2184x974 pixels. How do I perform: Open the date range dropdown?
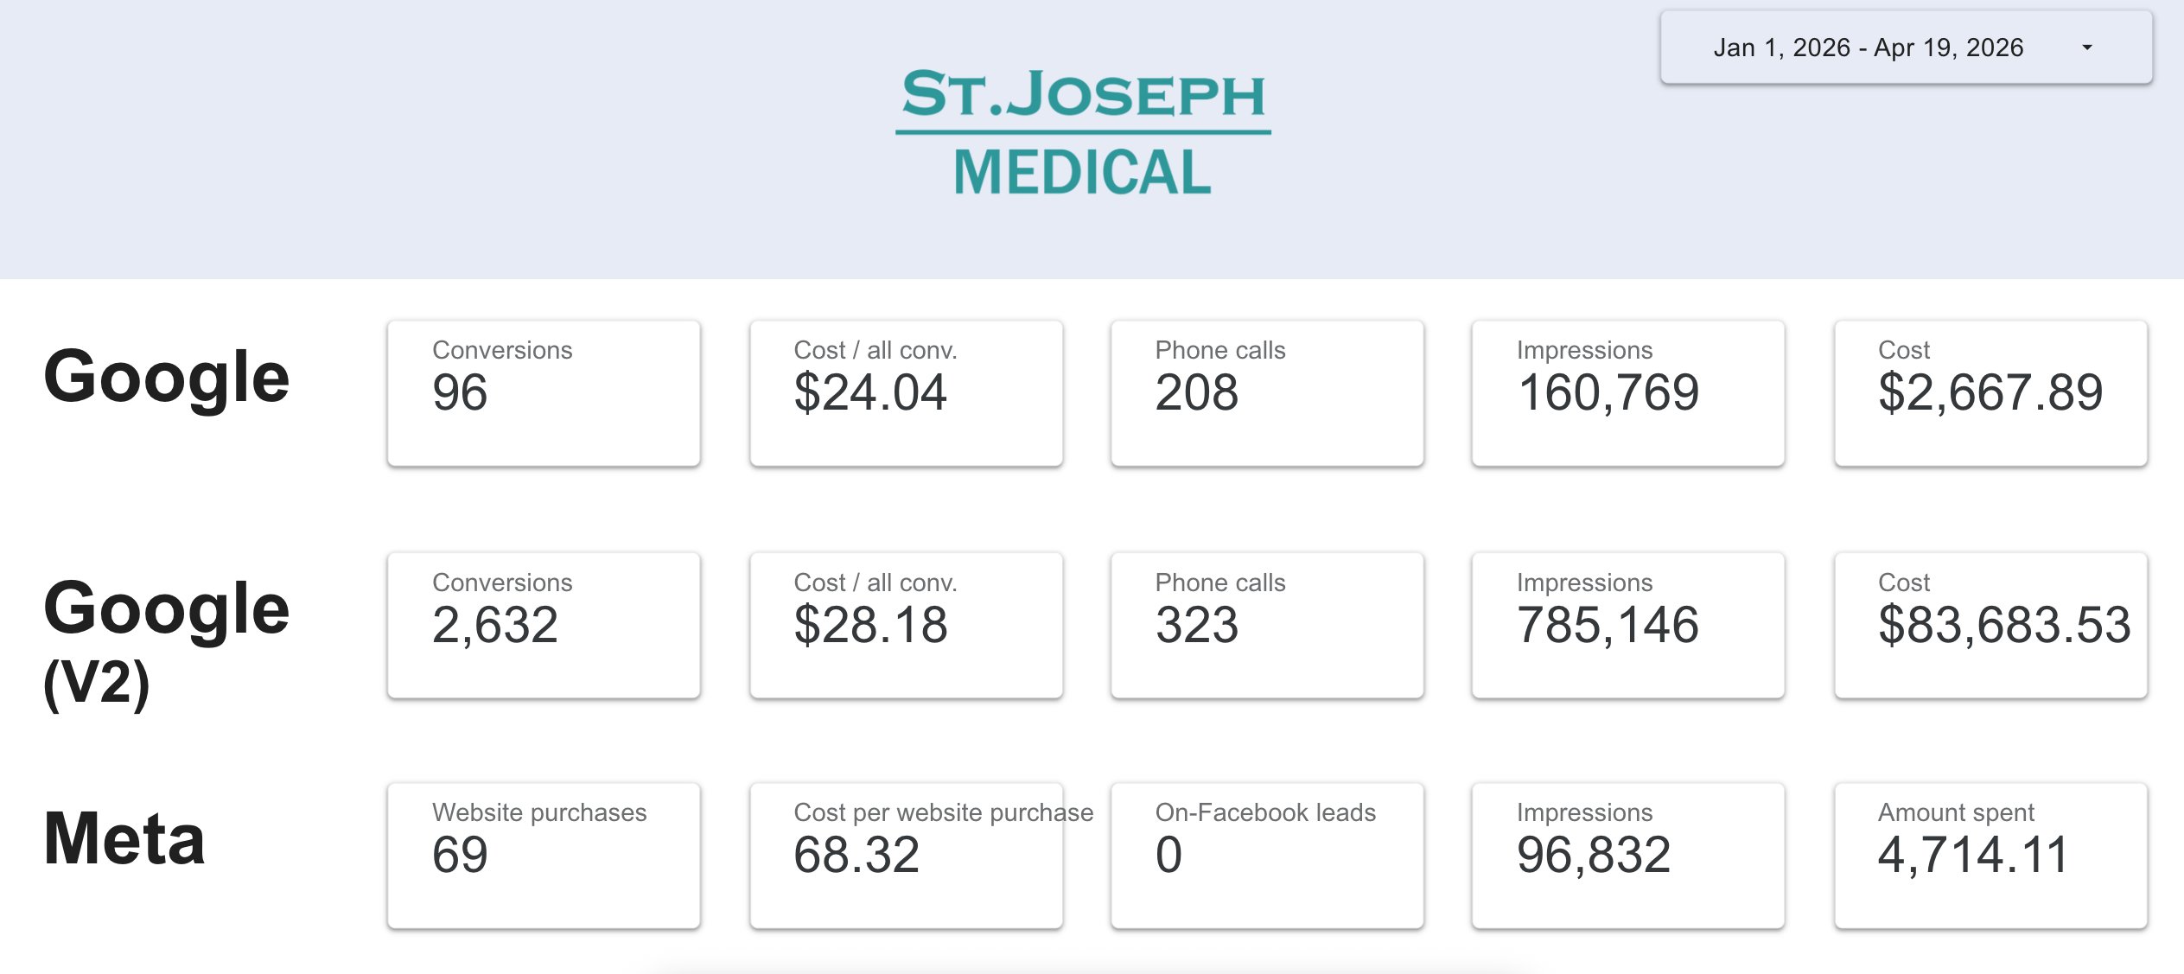[x=1867, y=48]
